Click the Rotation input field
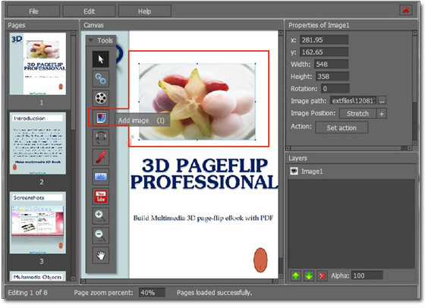The height and width of the screenshot is (308, 428). tap(335, 89)
